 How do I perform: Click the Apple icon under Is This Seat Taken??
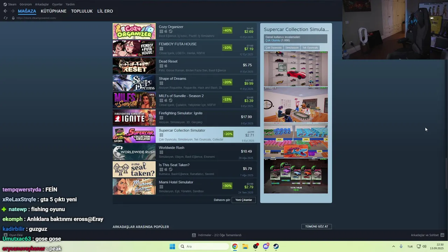coord(166,169)
